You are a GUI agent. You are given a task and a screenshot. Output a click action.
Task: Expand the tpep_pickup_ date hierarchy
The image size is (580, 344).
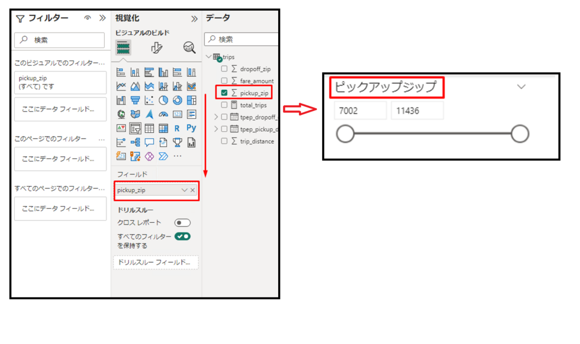(x=216, y=129)
